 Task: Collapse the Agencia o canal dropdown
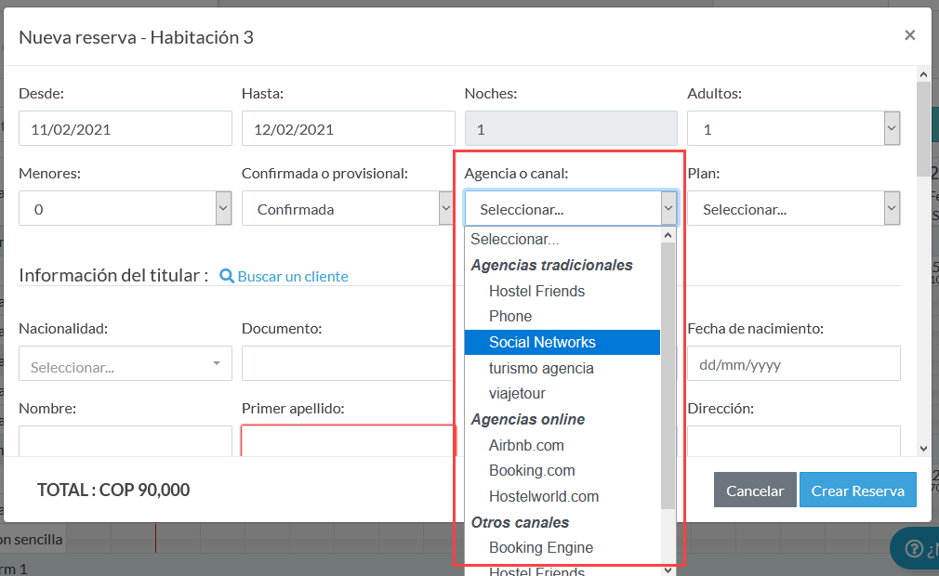tap(571, 208)
